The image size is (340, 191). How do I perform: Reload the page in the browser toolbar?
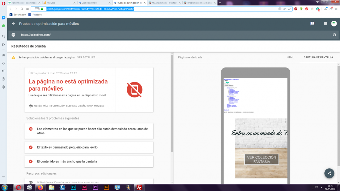click(x=22, y=9)
